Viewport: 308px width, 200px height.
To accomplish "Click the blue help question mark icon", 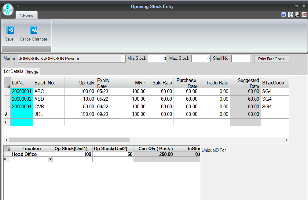I will 284,15.
